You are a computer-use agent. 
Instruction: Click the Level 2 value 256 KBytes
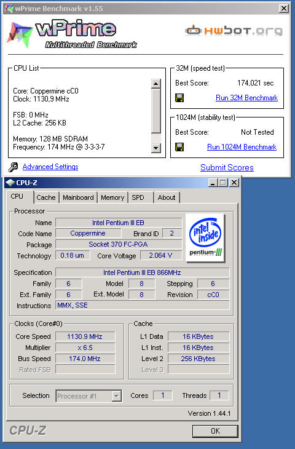(x=199, y=359)
